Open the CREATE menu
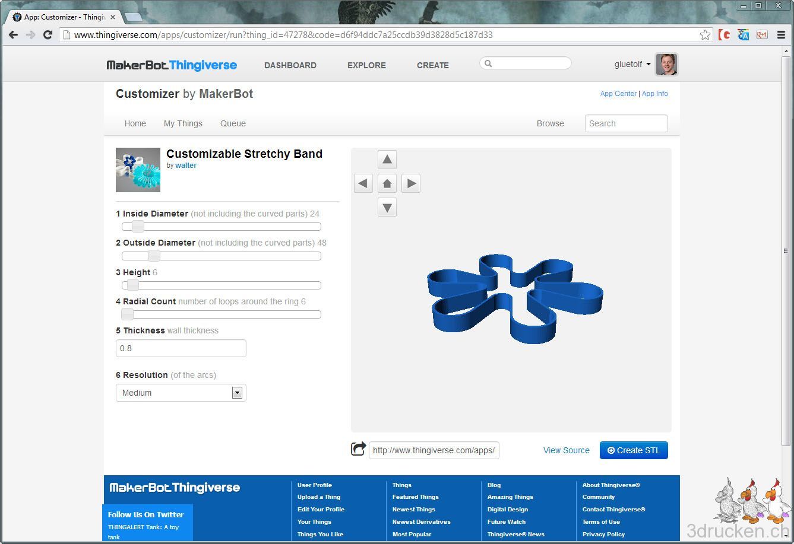This screenshot has width=794, height=544. [433, 65]
